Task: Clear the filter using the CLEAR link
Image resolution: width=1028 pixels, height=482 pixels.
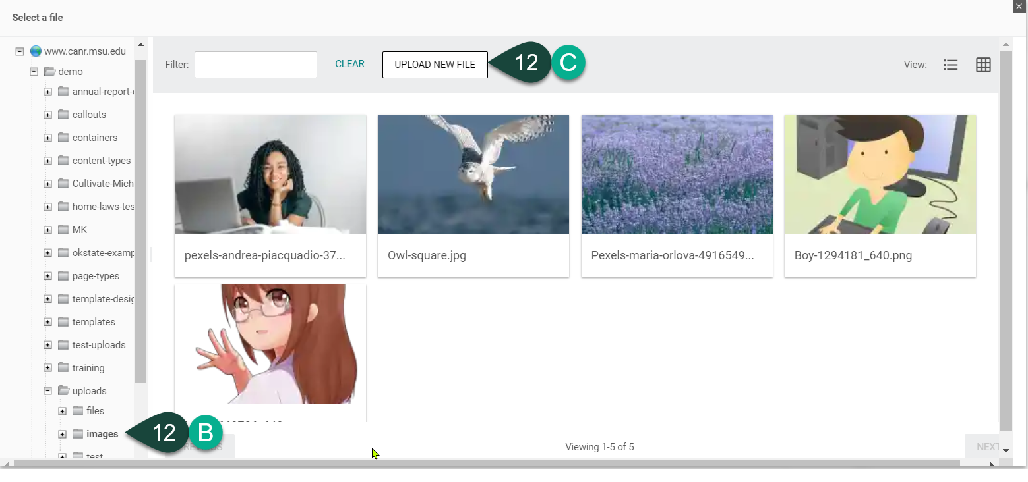Action: pos(349,64)
